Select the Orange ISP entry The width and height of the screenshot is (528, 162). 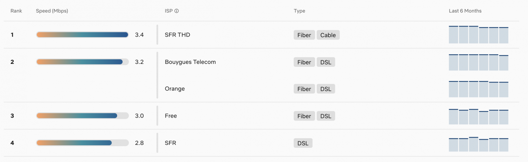coord(175,89)
